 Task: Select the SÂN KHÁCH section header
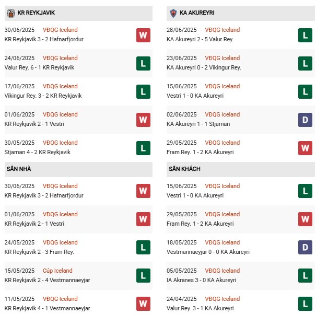click(184, 169)
